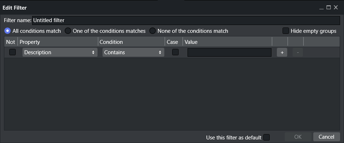Toggle the Not checkbox in condition row

coord(13,52)
